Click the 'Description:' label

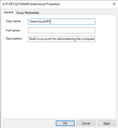click(14, 39)
